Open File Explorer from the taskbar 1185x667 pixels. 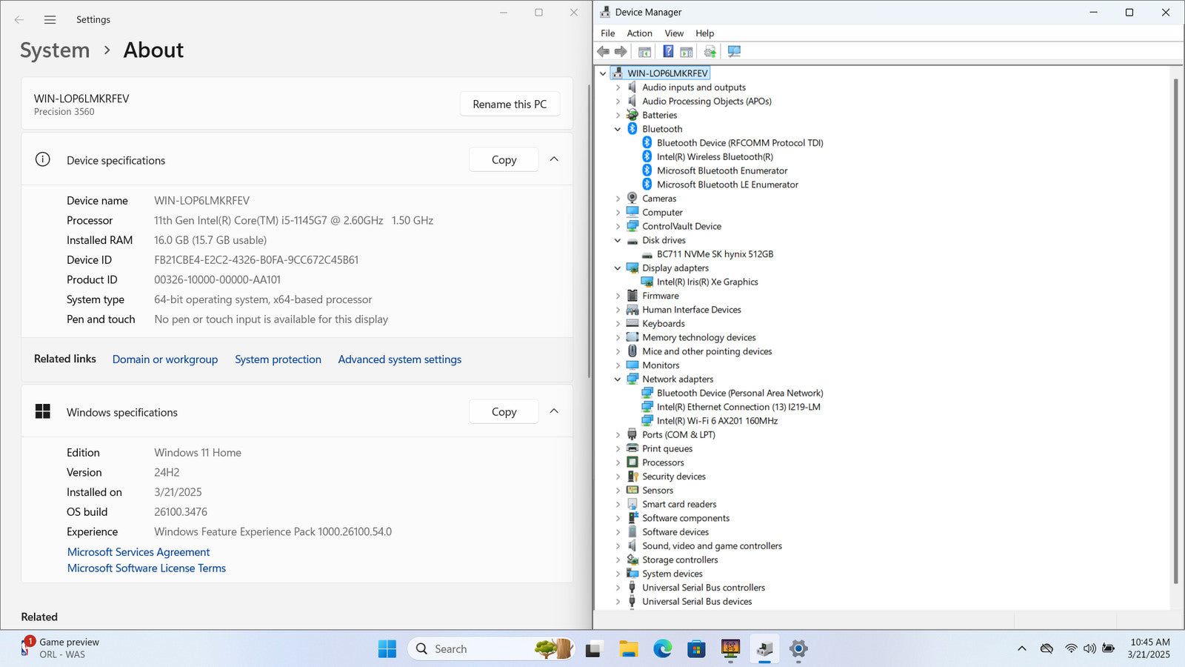pyautogui.click(x=629, y=649)
